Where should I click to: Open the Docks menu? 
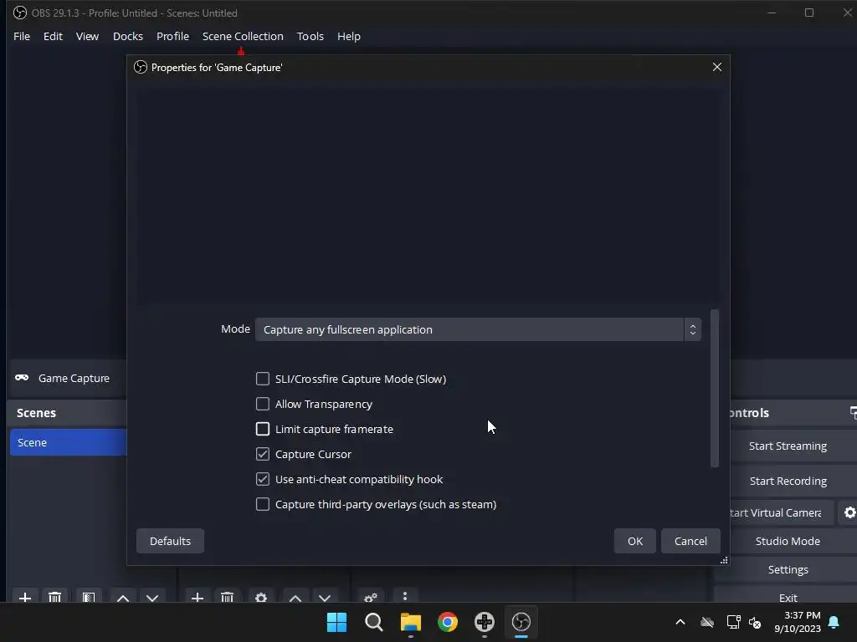coord(128,36)
